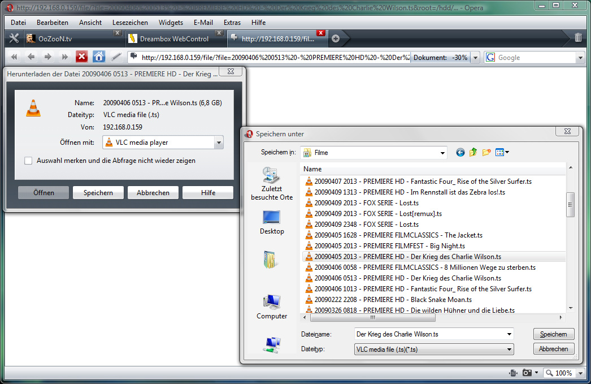Click the Wand password manager icon
591x384 pixels.
click(x=116, y=57)
